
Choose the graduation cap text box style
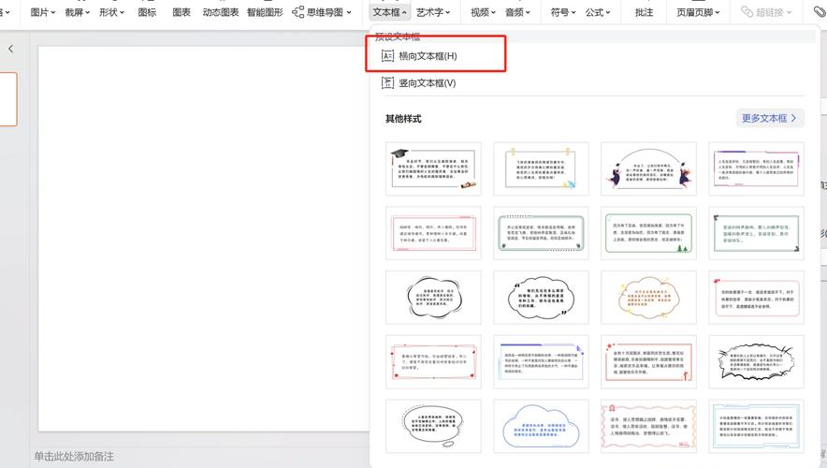pyautogui.click(x=433, y=168)
